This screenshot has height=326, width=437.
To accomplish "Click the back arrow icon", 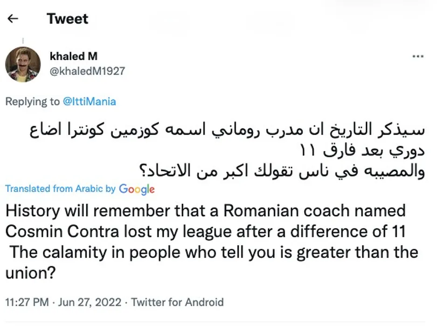I will click(13, 19).
